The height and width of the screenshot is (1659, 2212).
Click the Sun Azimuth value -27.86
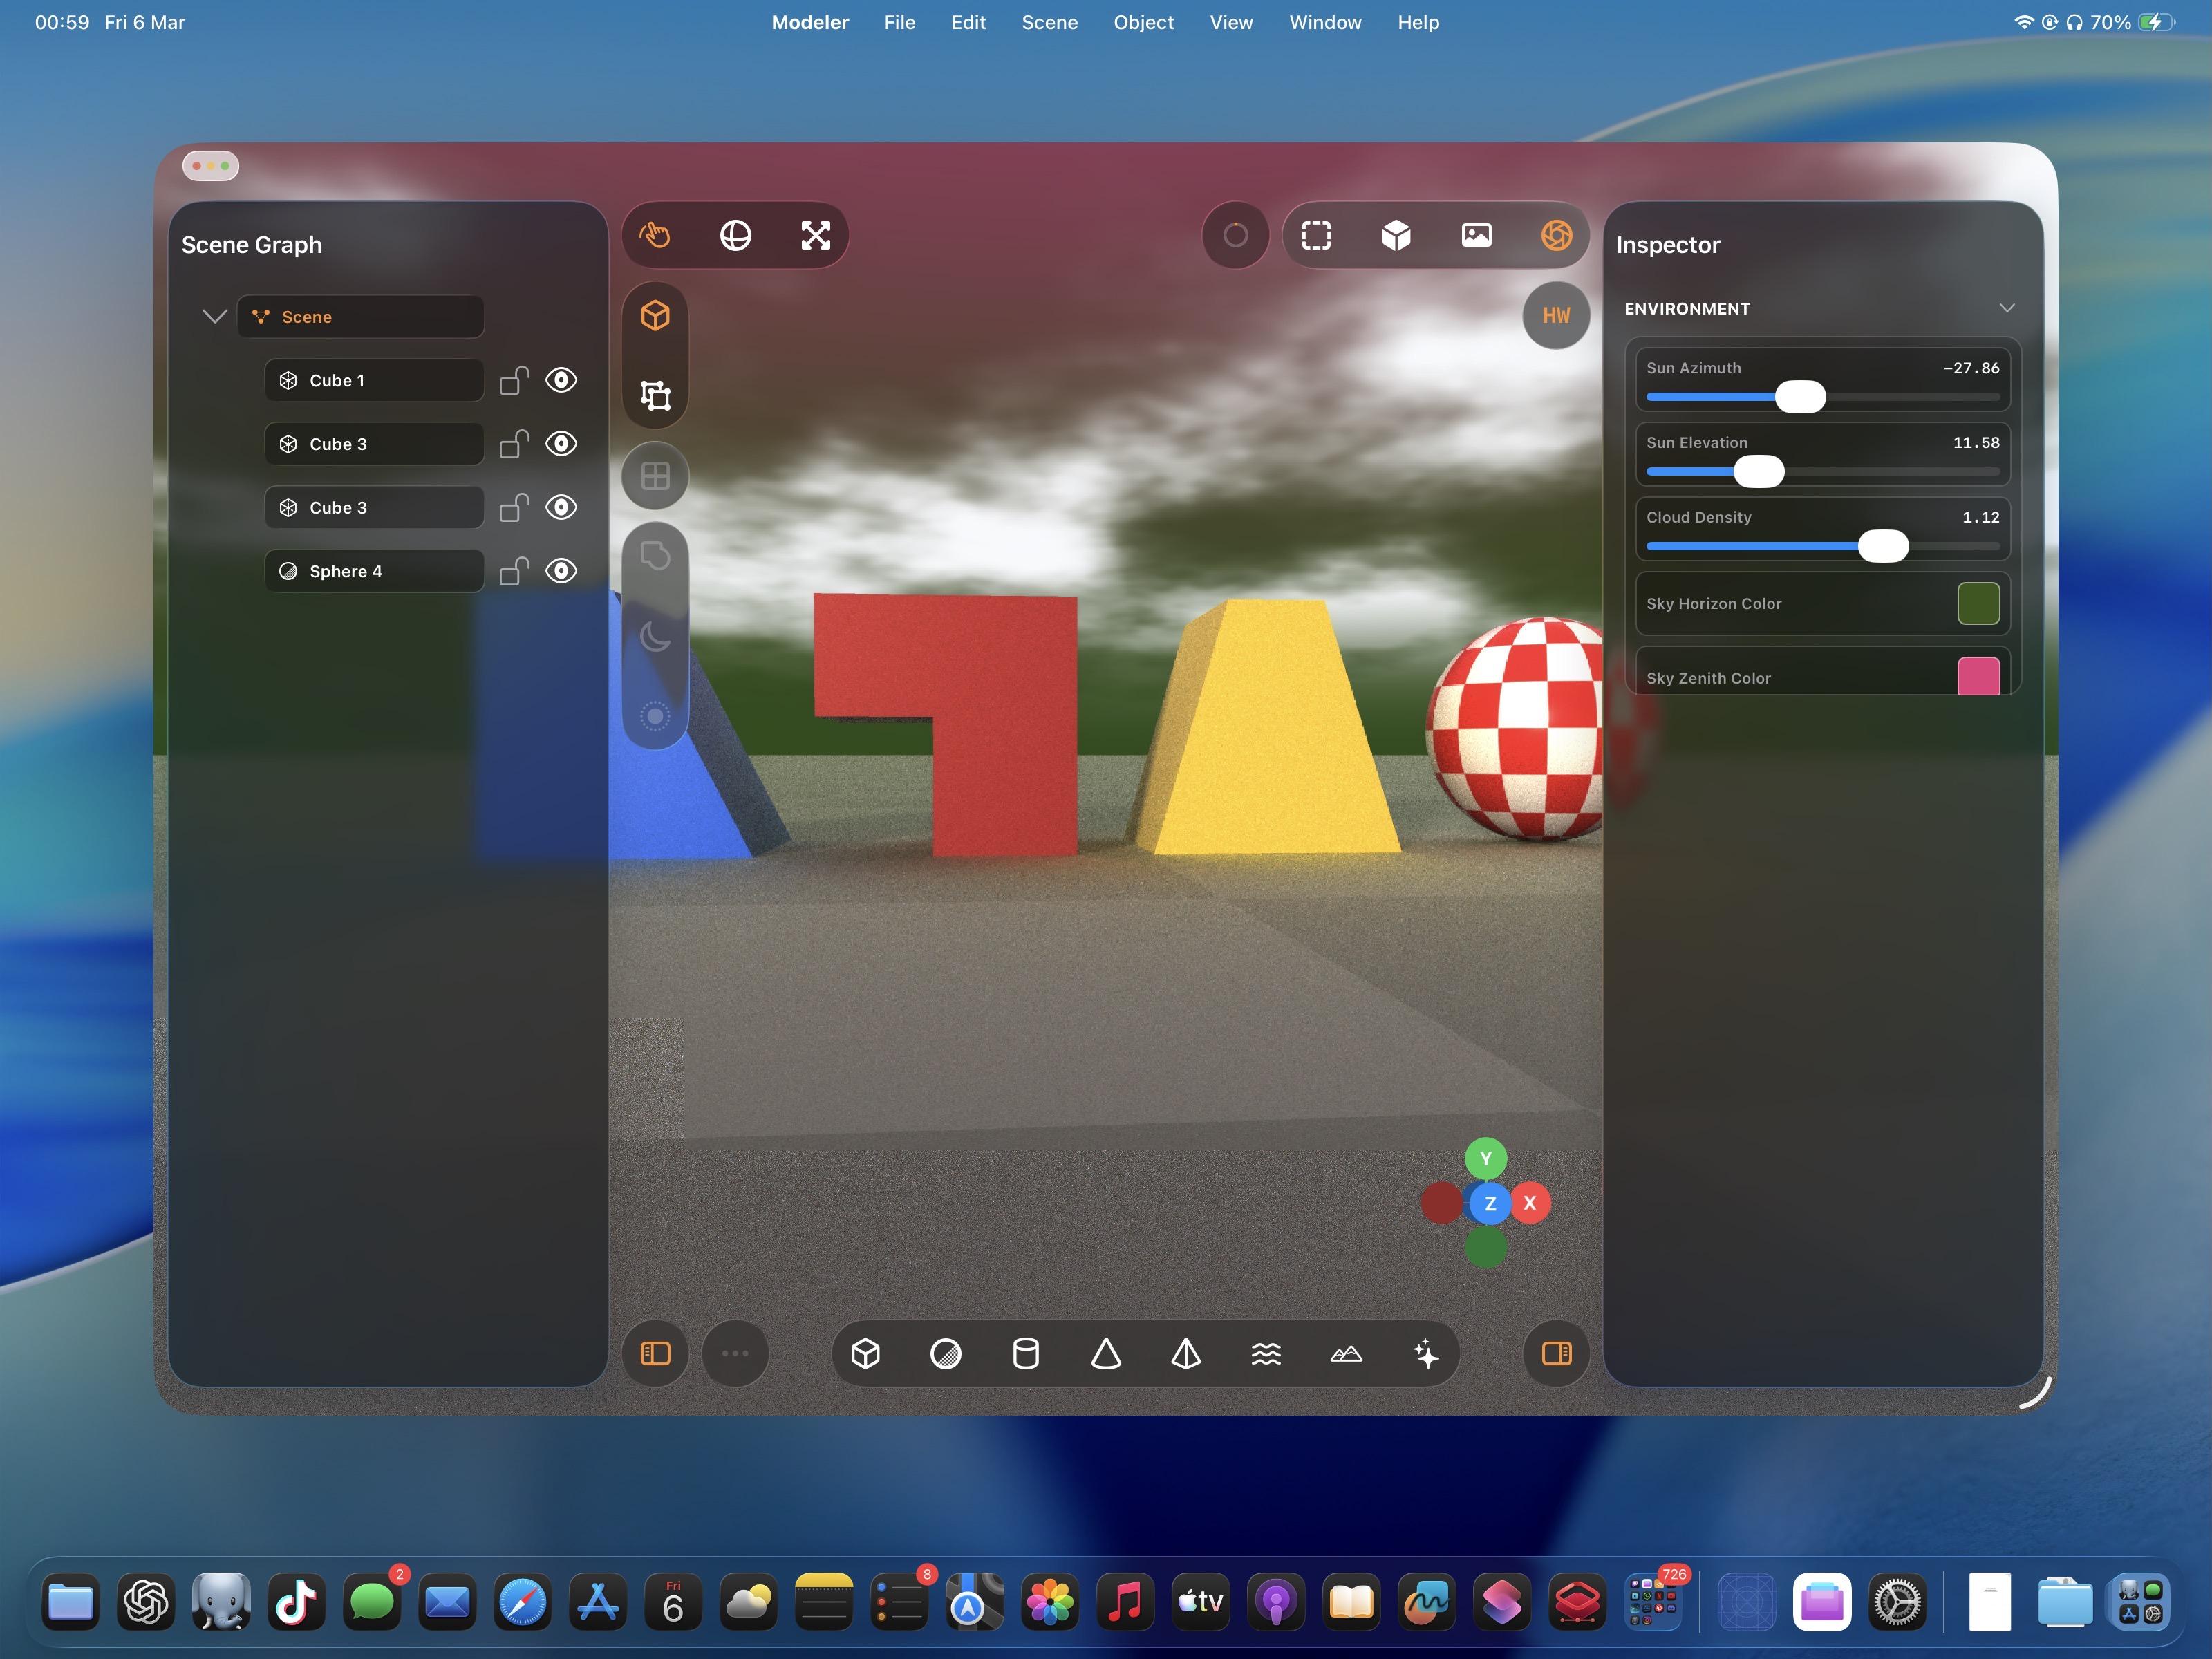1971,368
